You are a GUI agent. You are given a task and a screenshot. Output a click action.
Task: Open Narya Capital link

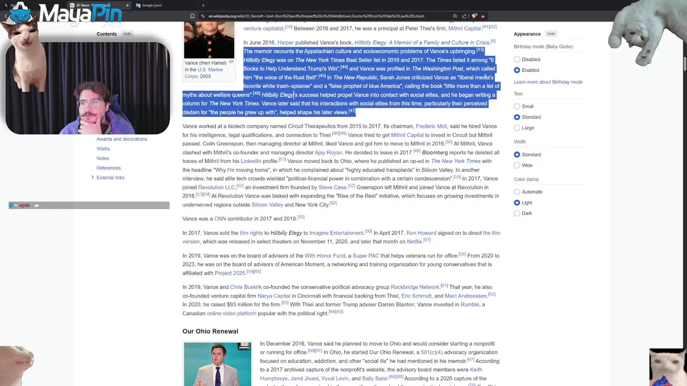(x=274, y=296)
